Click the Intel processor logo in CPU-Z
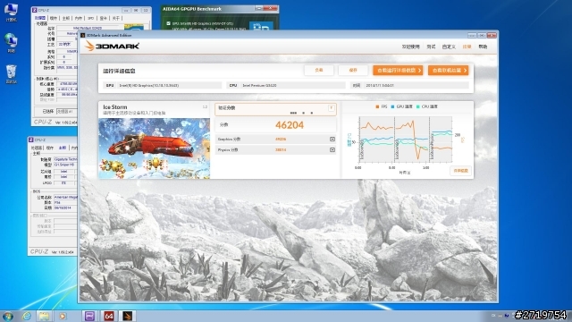The height and width of the screenshot is (322, 572). click(133, 27)
